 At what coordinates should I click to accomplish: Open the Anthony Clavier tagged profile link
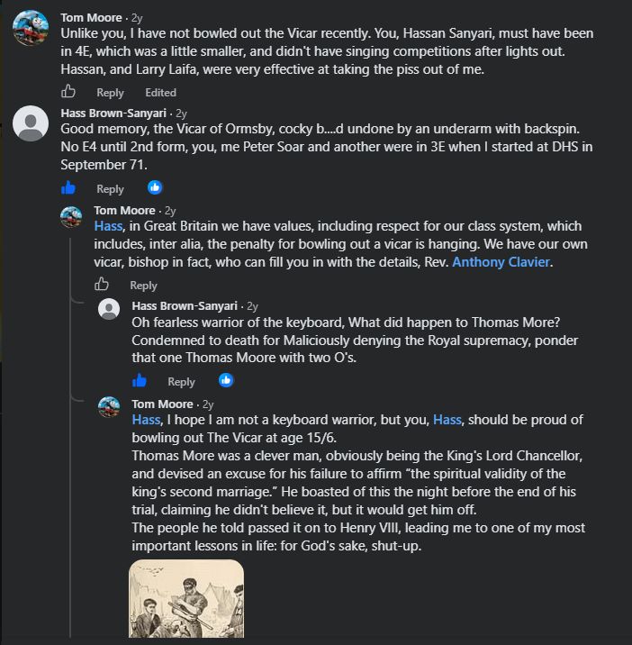coord(501,262)
